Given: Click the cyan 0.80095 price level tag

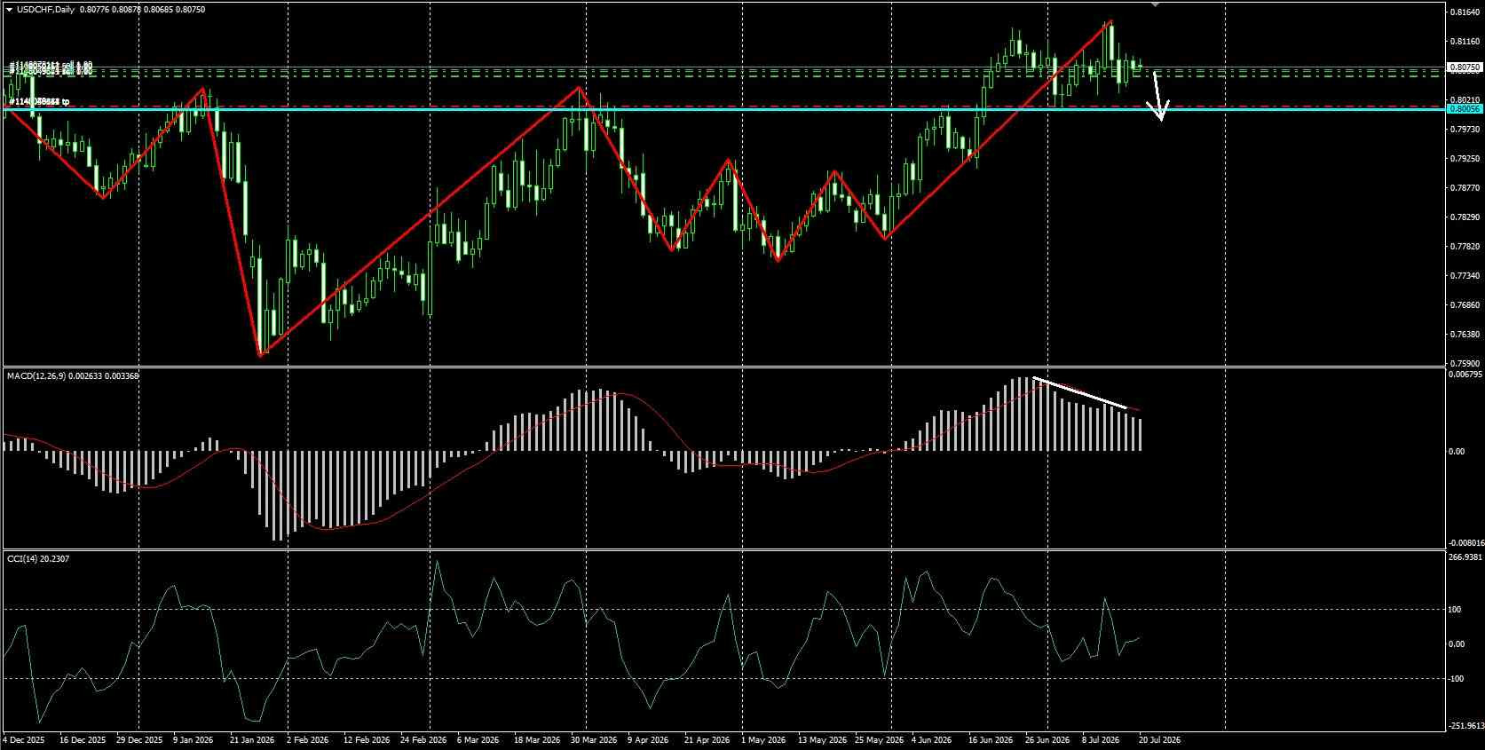Looking at the screenshot, I should pos(1465,108).
